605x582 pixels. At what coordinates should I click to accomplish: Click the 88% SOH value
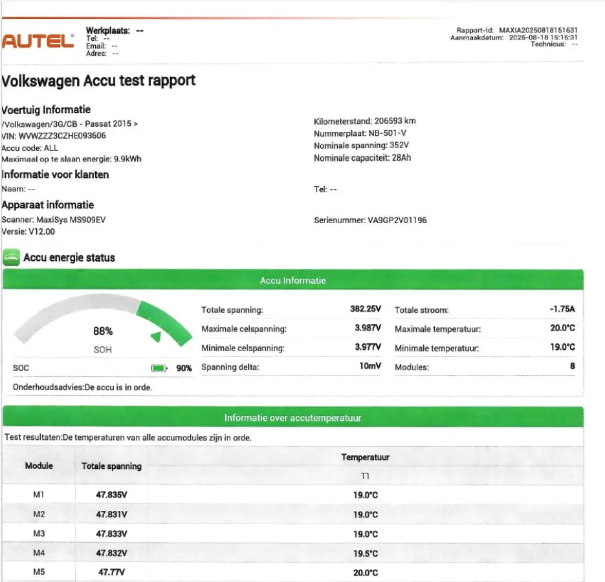(x=103, y=331)
